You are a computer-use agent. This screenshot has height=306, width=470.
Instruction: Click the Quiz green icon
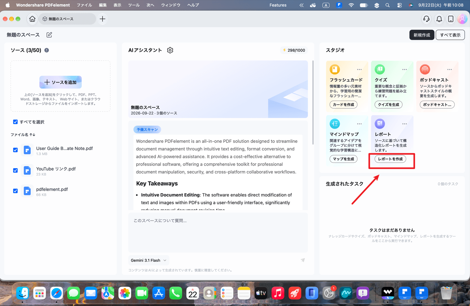380,69
